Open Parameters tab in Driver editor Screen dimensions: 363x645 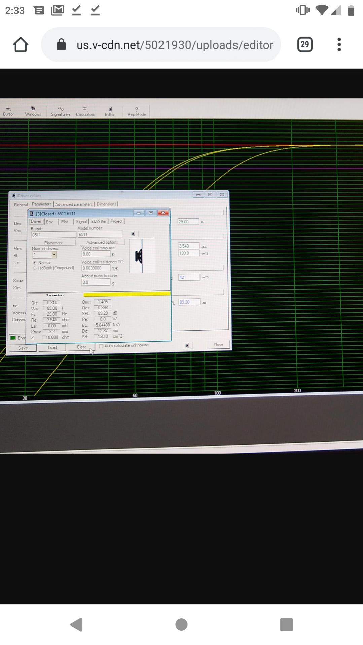tap(41, 204)
